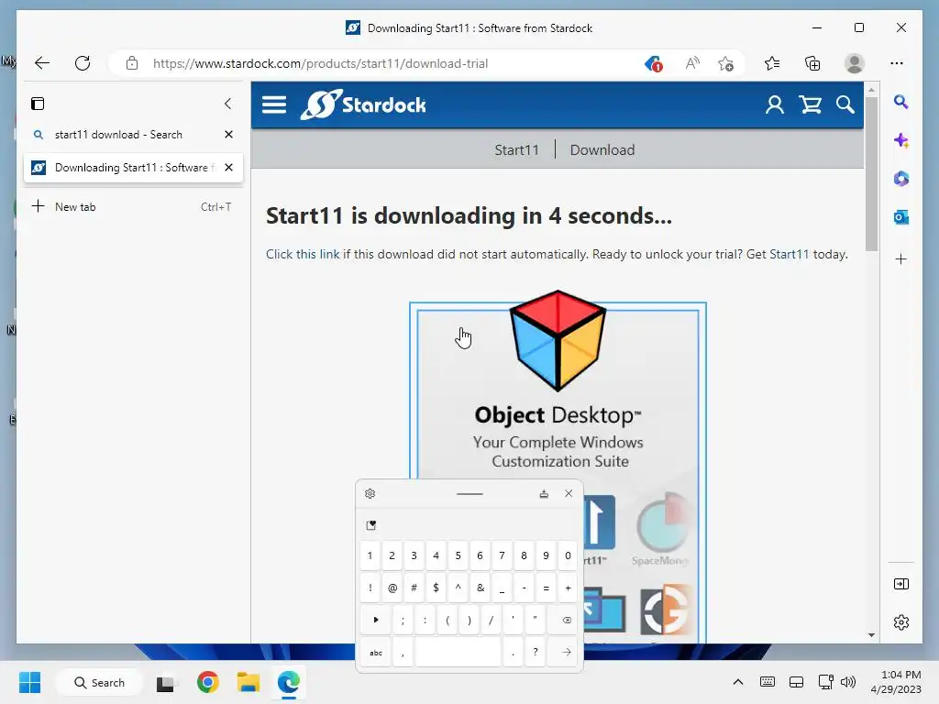Toggle touch keyboard tray icon
939x704 pixels.
[x=768, y=682]
